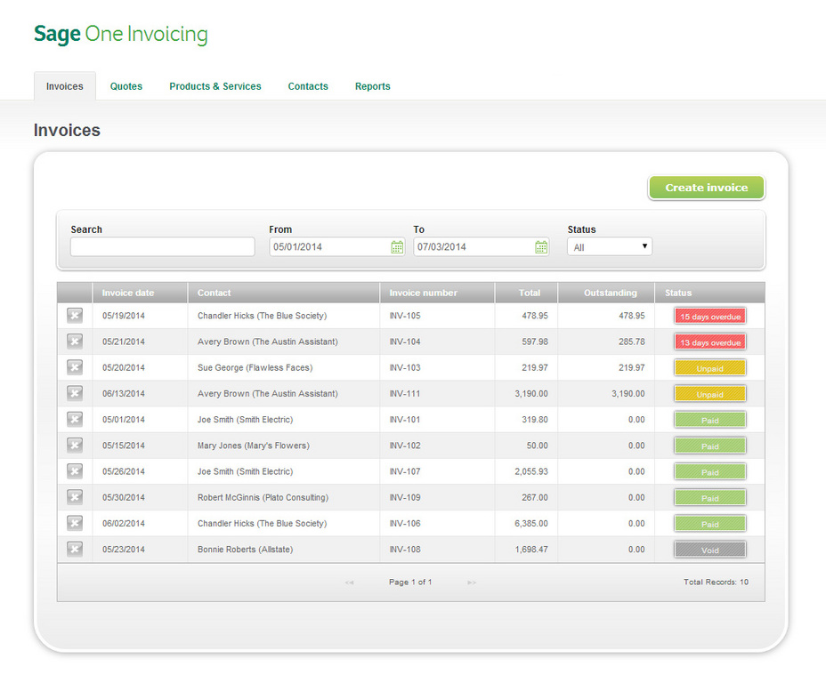The height and width of the screenshot is (683, 826).
Task: Click the Total Records: 10 text
Action: (716, 582)
